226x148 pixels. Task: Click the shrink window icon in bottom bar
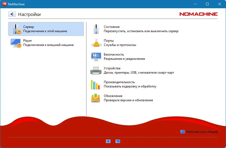(x=118, y=141)
